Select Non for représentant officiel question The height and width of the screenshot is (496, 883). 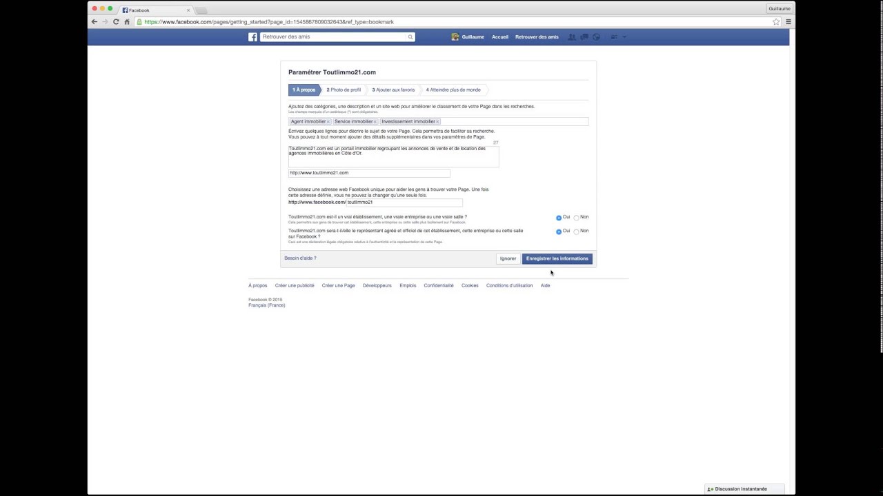coord(576,231)
